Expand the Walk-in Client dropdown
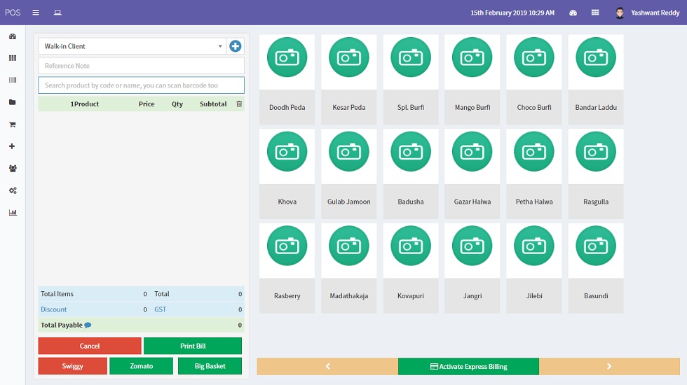687x385 pixels. (x=132, y=46)
